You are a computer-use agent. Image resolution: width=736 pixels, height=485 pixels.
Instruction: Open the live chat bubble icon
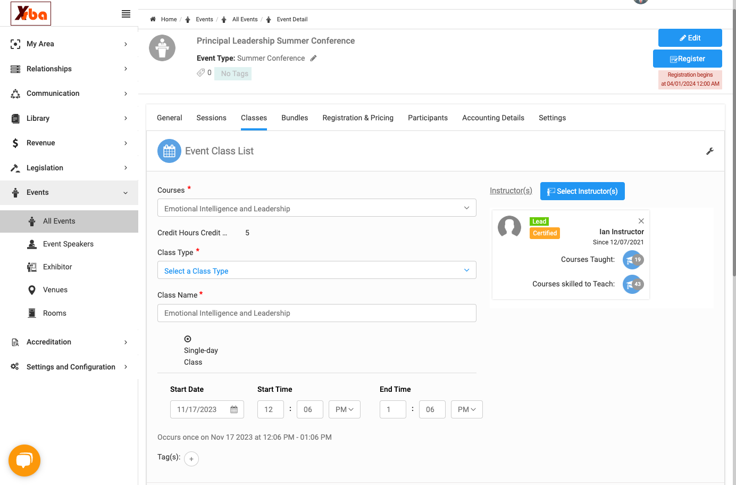(24, 461)
